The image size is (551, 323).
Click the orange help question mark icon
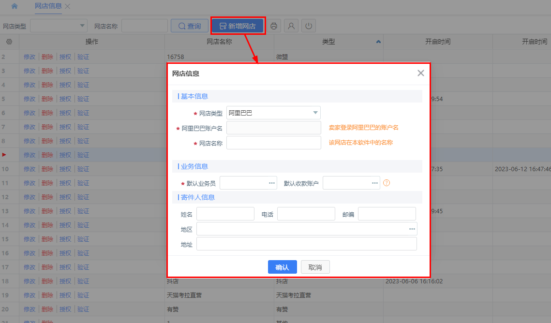pos(387,183)
